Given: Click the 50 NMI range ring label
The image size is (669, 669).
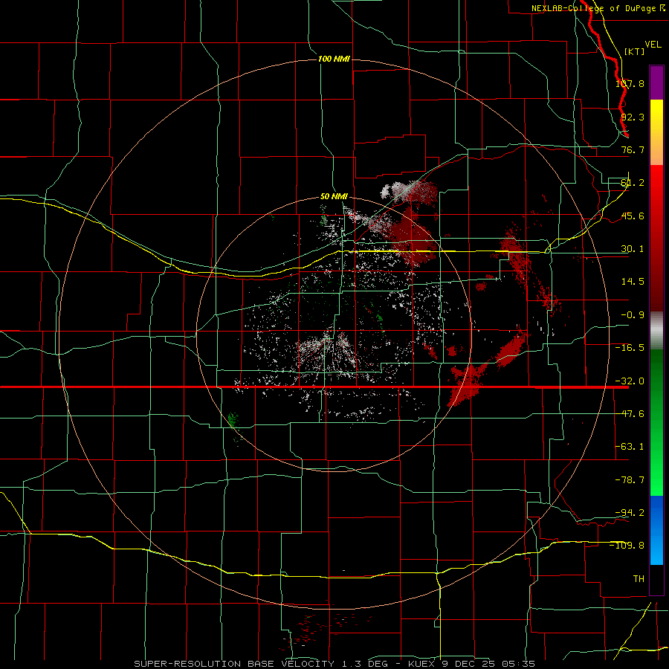Looking at the screenshot, I should click(x=334, y=197).
